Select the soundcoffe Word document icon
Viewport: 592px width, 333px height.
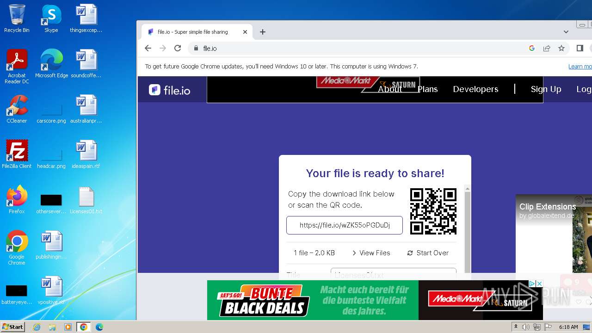[86, 64]
